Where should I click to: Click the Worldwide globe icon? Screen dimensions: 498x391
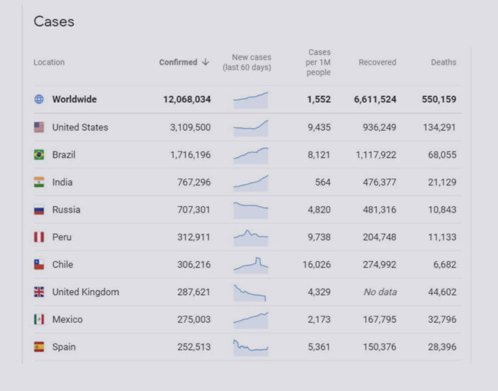(x=39, y=100)
